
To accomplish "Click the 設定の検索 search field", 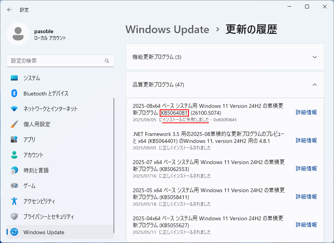I will point(56,61).
